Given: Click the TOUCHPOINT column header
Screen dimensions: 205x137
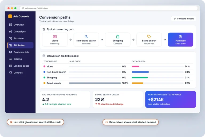Looking at the screenshot, I should coord(50,61).
